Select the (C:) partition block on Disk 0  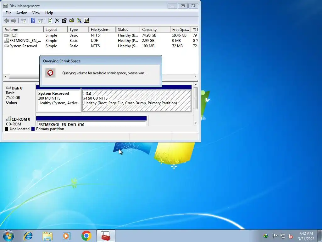tap(136, 101)
